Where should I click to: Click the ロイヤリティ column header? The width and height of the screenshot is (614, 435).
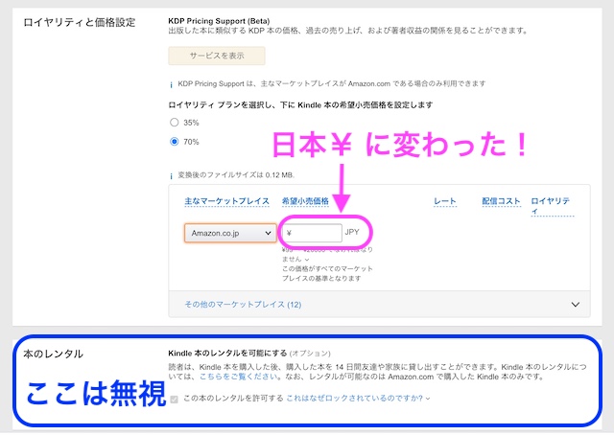click(x=551, y=201)
